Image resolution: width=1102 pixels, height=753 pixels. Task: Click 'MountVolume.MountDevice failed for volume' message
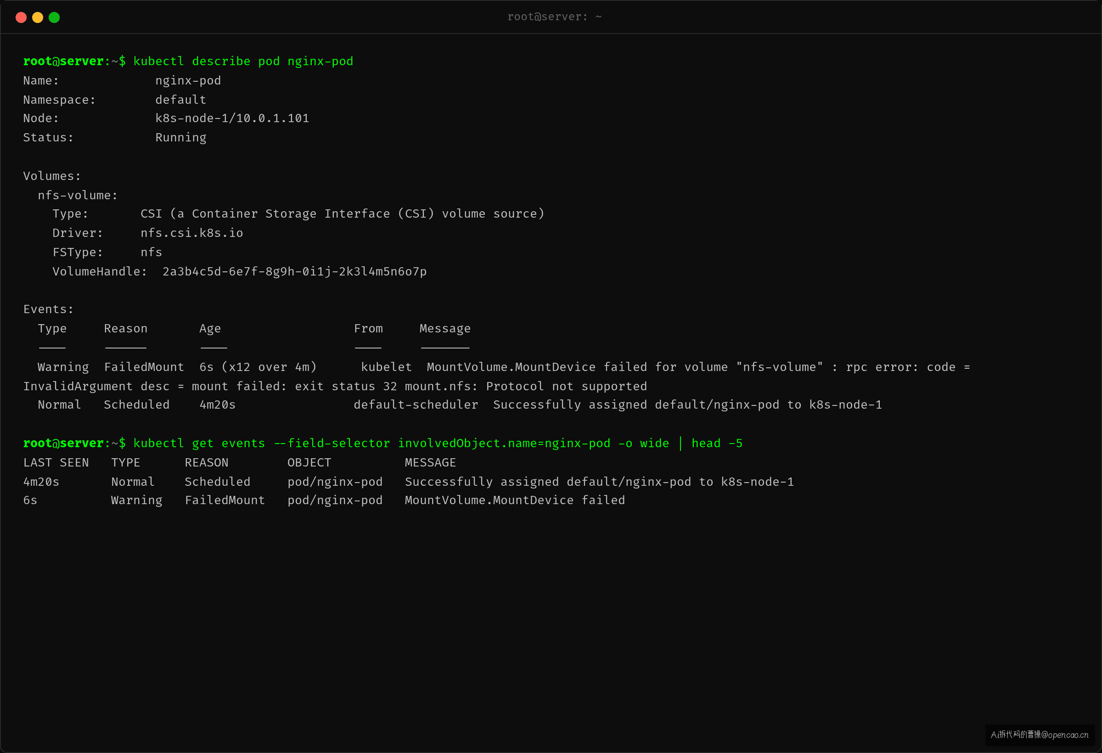pos(577,367)
